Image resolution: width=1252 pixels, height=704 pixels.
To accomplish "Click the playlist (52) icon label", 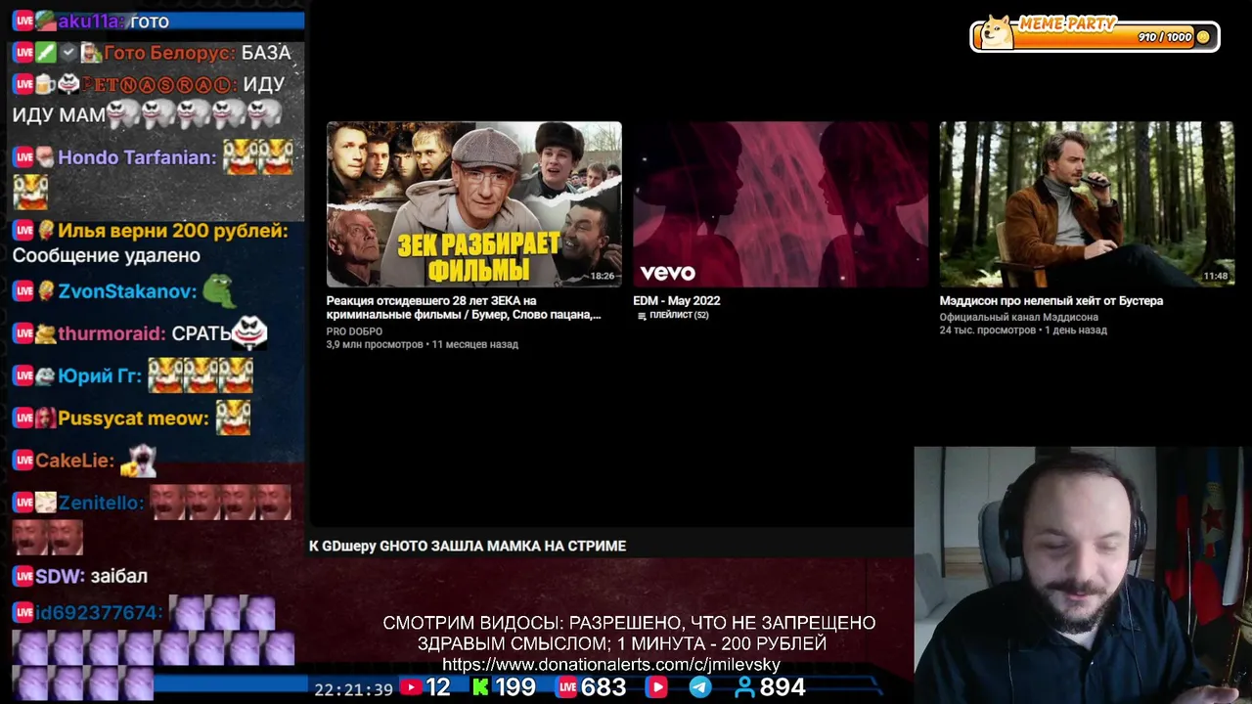I will [x=673, y=315].
